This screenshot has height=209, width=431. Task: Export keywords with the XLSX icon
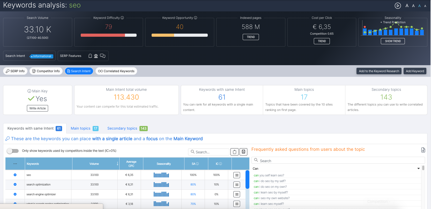243,152
